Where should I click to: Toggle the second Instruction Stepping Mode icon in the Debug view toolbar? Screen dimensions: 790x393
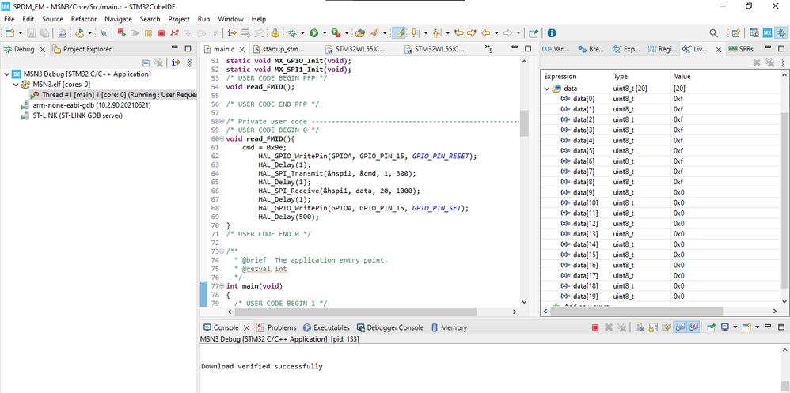coord(176,62)
